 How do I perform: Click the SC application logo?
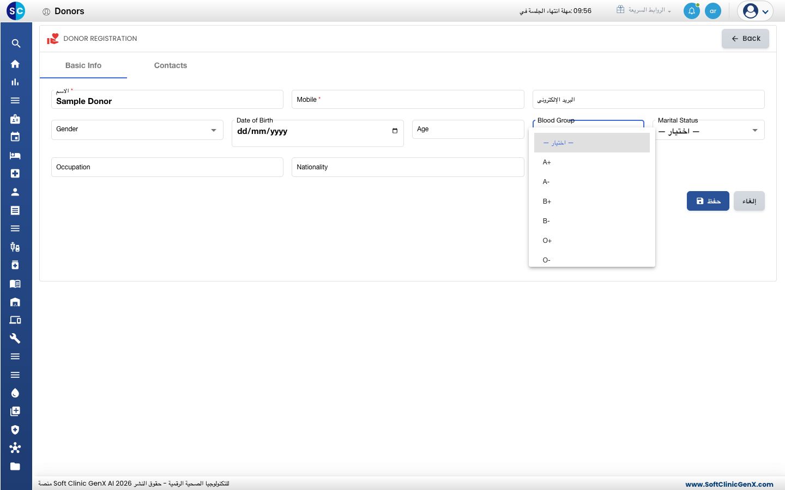(16, 11)
